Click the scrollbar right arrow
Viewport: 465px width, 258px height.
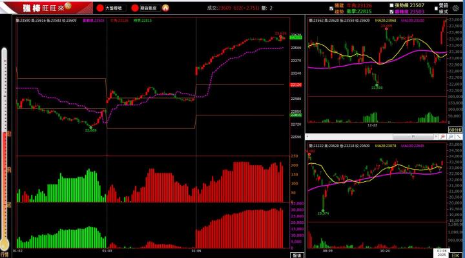(x=436, y=137)
